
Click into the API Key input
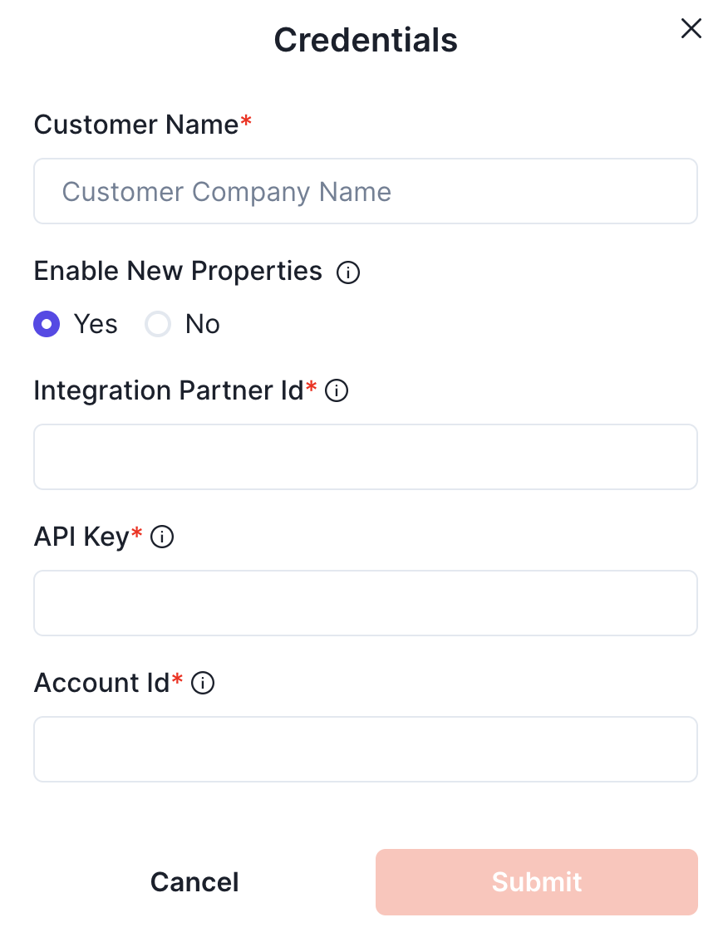365,603
